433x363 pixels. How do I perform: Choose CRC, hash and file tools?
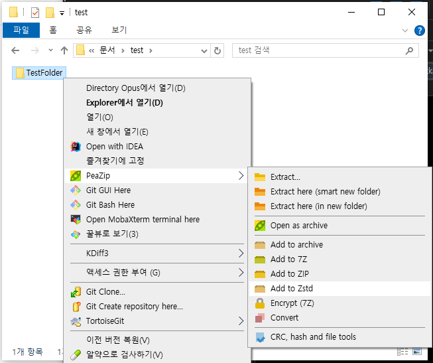pyautogui.click(x=340, y=337)
